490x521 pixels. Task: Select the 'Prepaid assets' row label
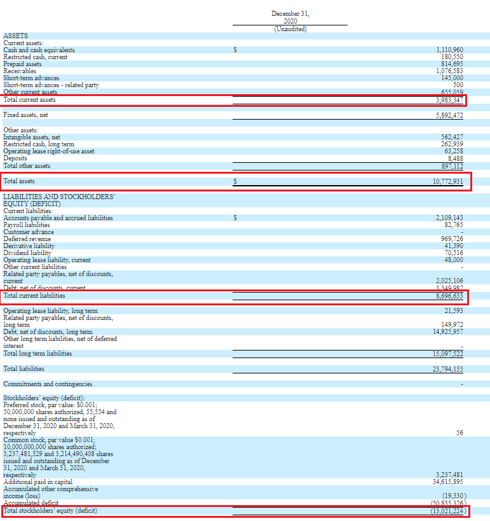pos(22,64)
